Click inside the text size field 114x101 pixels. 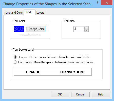click(x=79, y=29)
